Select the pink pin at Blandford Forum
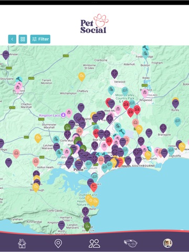Image resolution: width=189 pixels, height=252 pixels. click(18, 88)
